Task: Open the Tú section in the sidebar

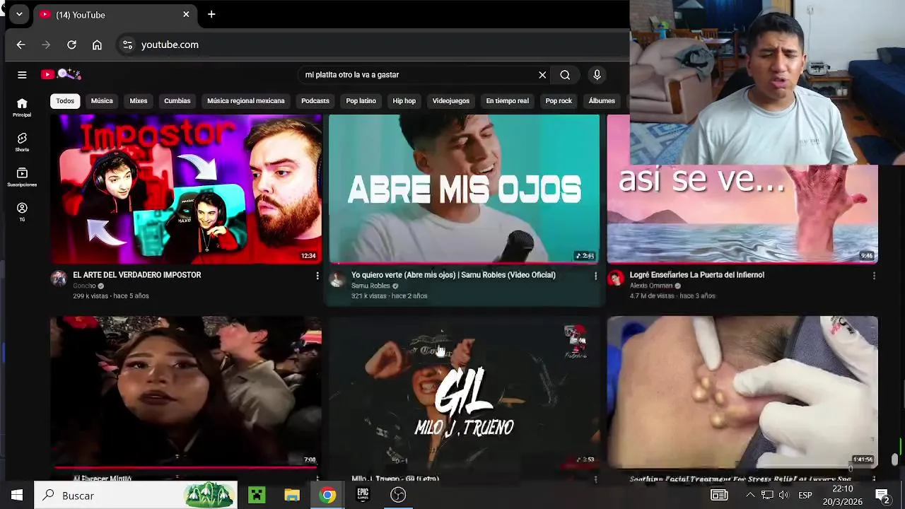Action: [x=22, y=212]
